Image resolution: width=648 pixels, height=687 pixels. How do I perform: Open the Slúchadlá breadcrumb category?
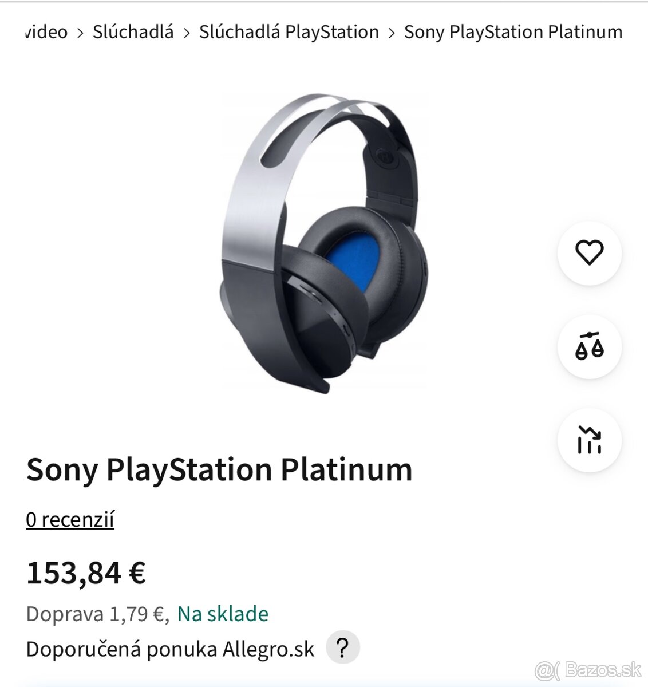pos(133,32)
